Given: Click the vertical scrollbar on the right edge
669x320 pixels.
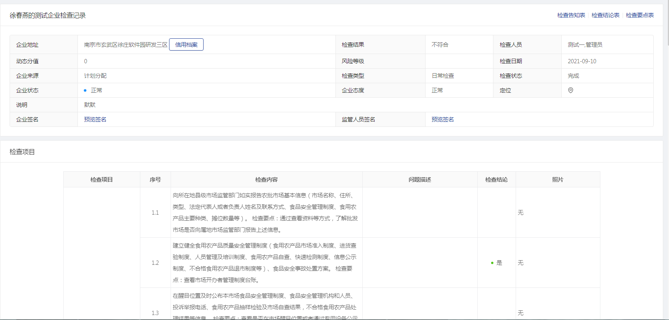Looking at the screenshot, I should [667, 23].
